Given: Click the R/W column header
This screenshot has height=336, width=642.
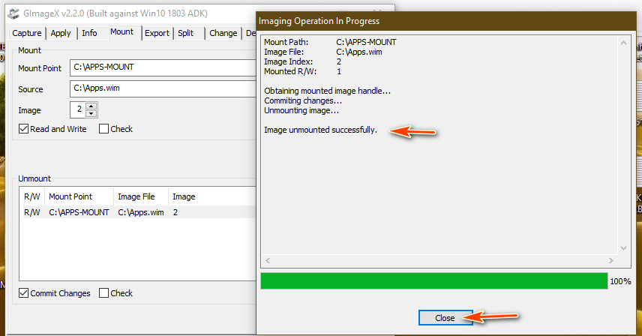Looking at the screenshot, I should [32, 196].
